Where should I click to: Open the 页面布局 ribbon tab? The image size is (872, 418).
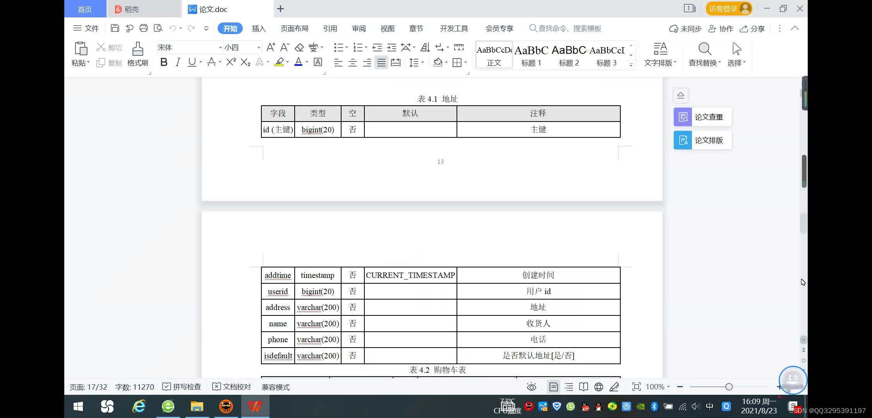coord(294,28)
